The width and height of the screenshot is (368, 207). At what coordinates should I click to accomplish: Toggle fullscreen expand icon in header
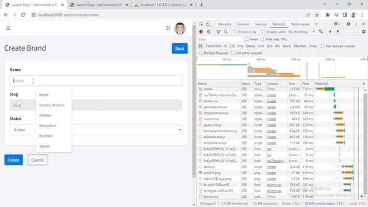click(x=168, y=28)
